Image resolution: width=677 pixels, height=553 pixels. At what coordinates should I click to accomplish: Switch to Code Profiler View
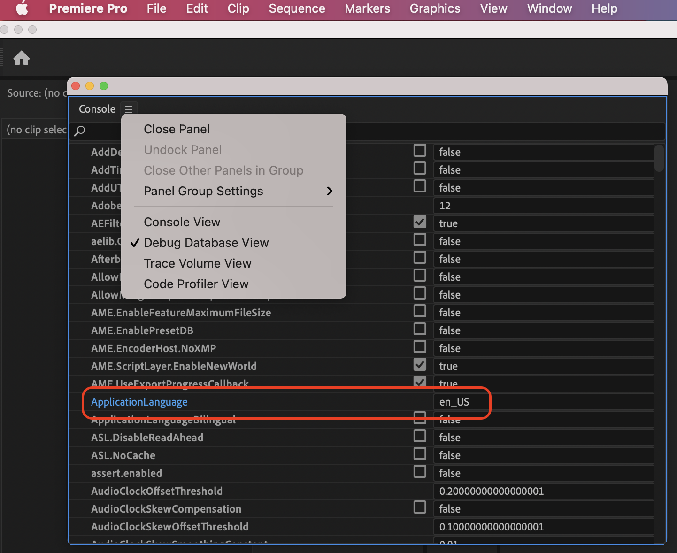(x=196, y=284)
